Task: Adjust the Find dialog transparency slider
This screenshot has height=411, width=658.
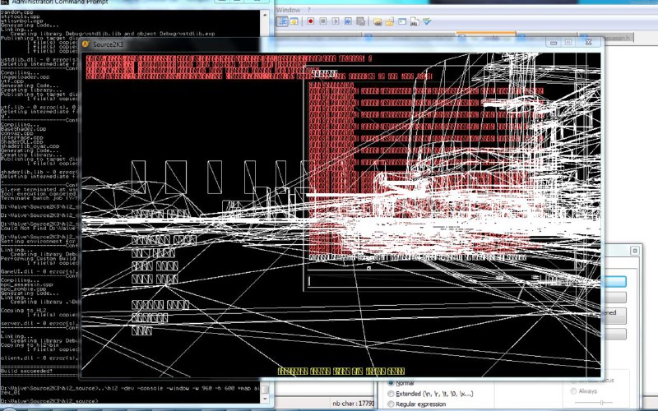Action: coord(601,402)
